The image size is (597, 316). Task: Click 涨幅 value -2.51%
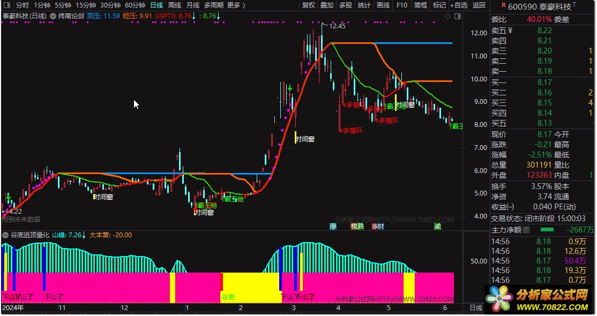click(x=540, y=155)
